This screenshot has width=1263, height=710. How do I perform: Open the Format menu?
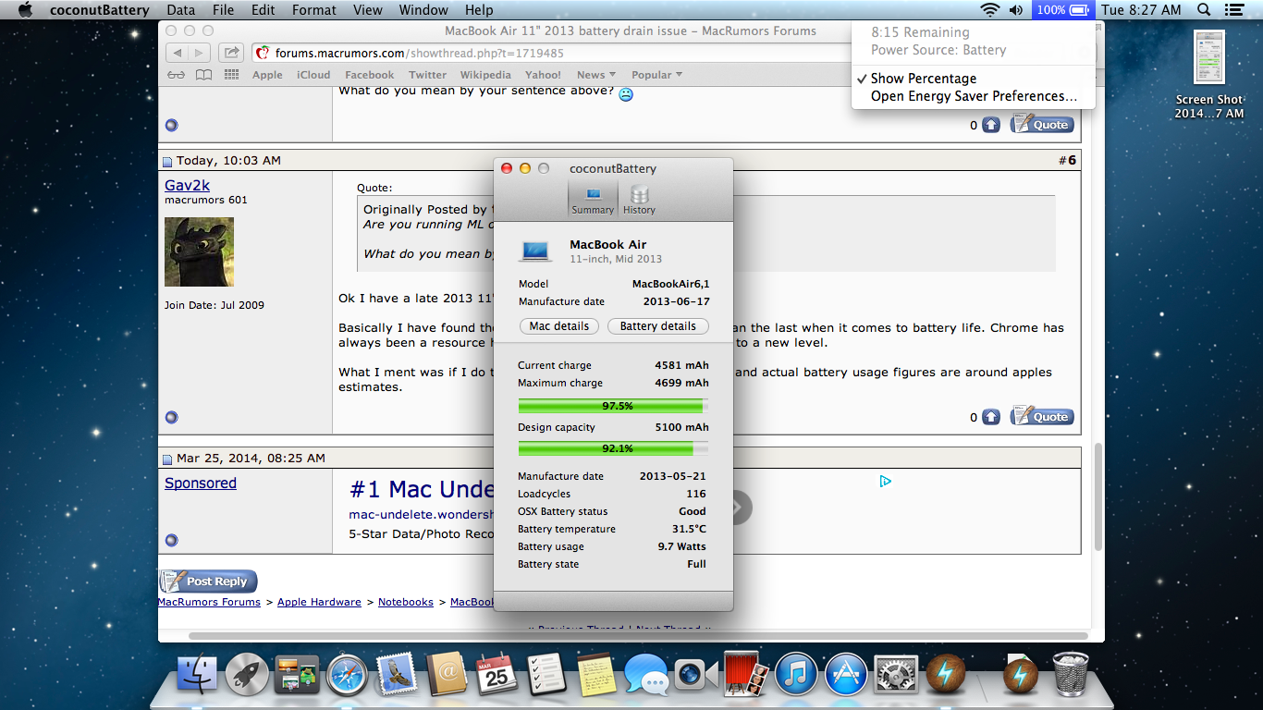coord(314,10)
